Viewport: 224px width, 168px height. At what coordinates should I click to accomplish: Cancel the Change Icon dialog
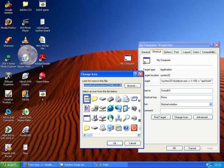point(133,143)
